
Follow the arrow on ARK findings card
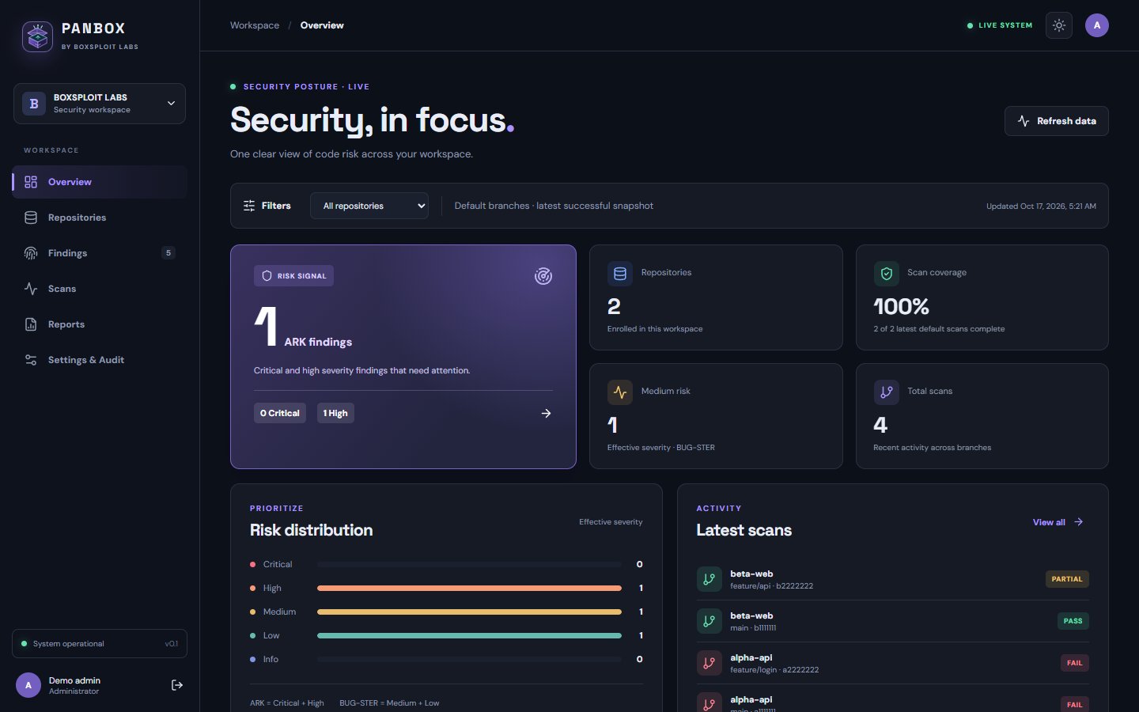pyautogui.click(x=546, y=413)
